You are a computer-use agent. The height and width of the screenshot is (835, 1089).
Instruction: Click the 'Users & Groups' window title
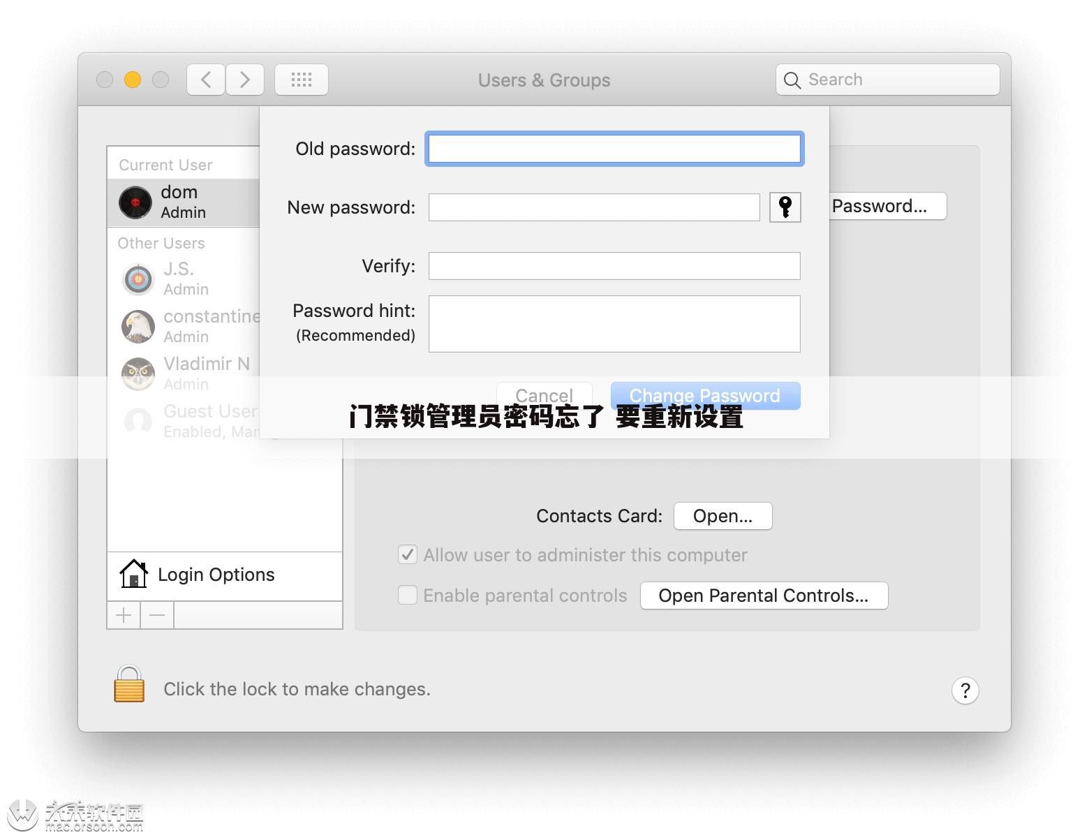(x=544, y=80)
